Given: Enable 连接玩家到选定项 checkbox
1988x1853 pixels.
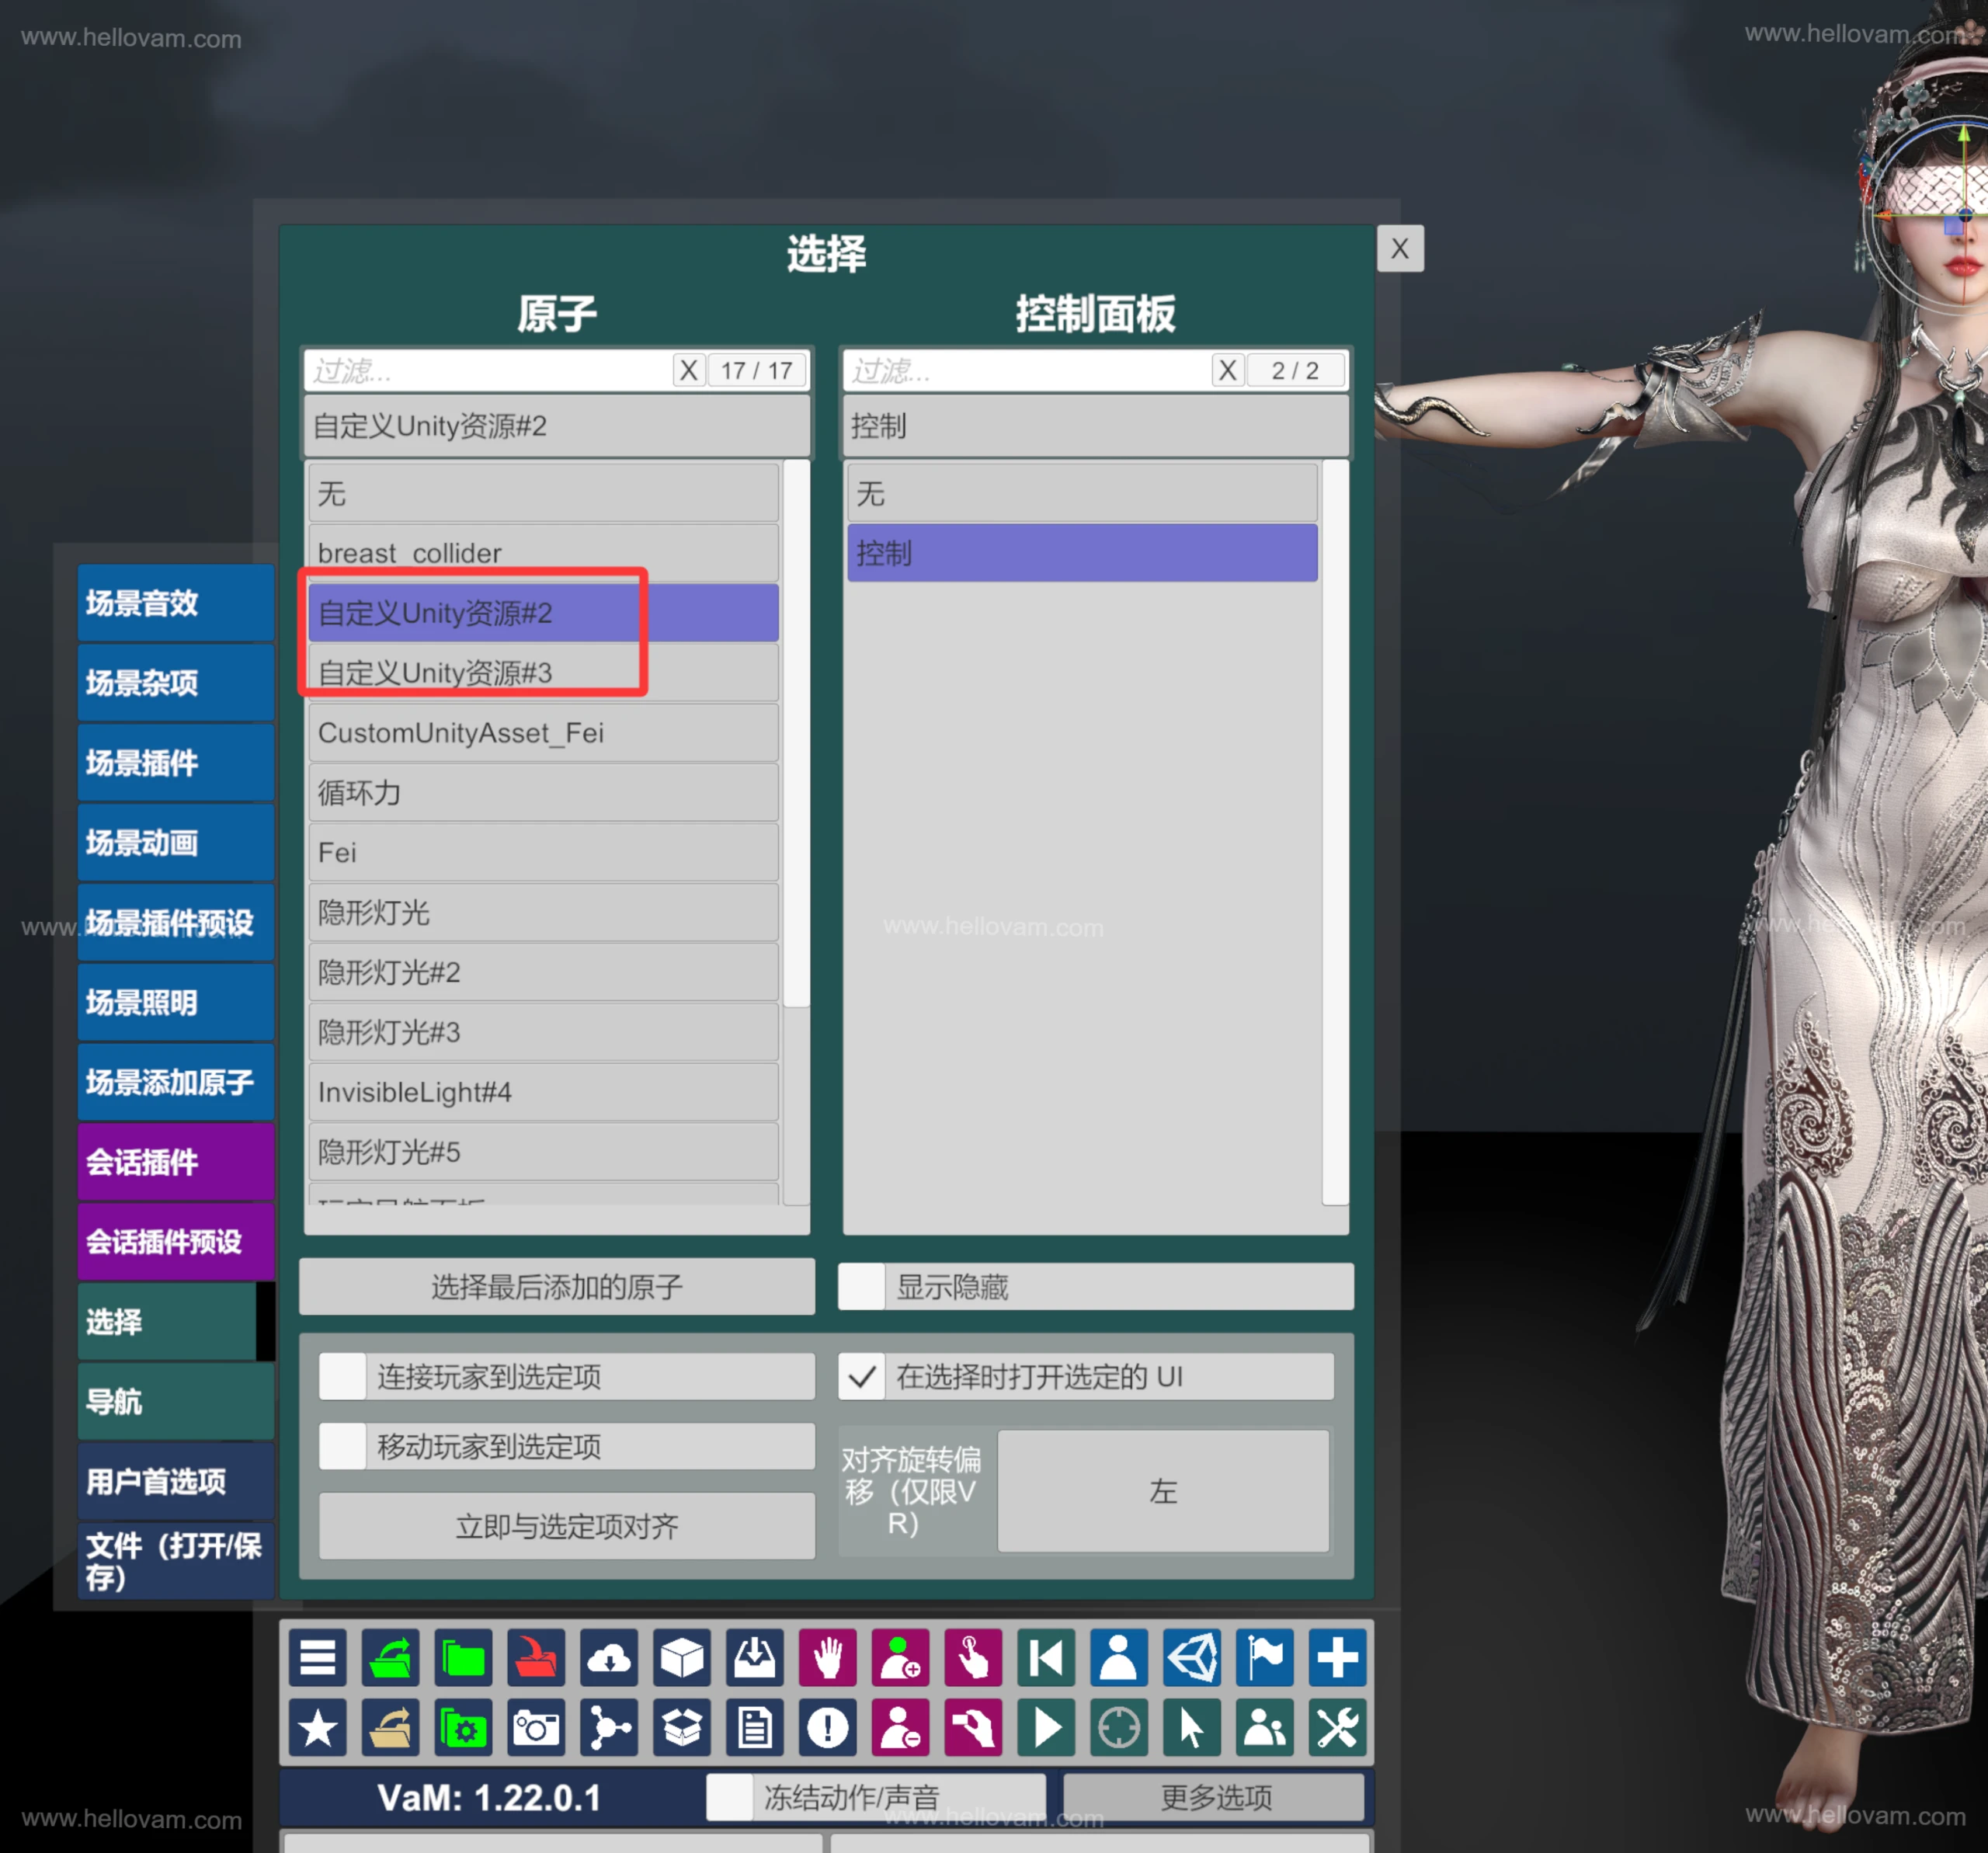Looking at the screenshot, I should coord(342,1376).
